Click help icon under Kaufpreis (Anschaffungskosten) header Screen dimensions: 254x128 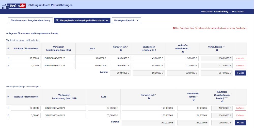pyautogui.click(x=222, y=102)
